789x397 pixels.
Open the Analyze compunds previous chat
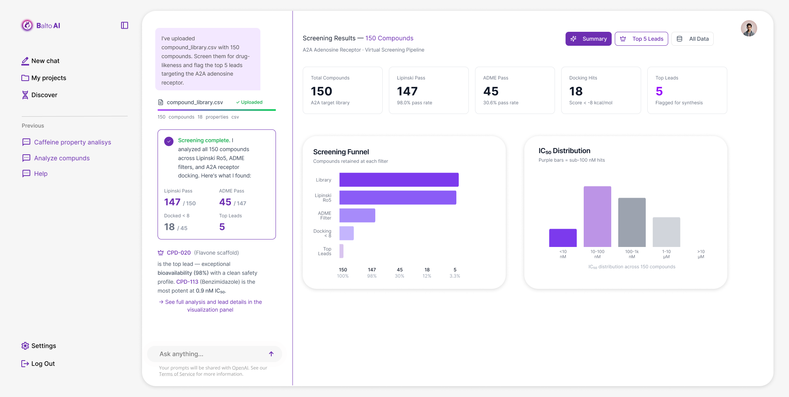pos(62,158)
